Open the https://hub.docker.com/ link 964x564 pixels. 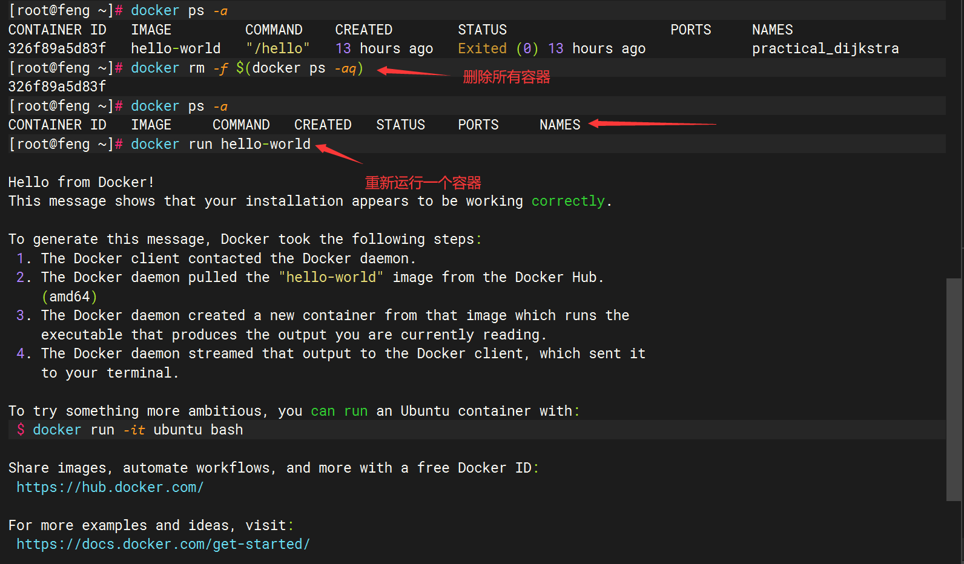110,487
